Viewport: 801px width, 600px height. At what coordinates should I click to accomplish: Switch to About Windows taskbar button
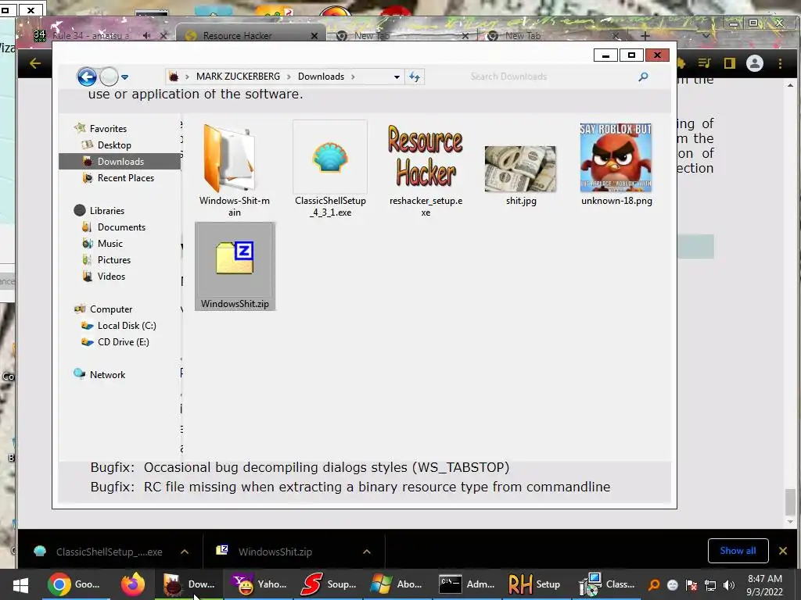397,584
